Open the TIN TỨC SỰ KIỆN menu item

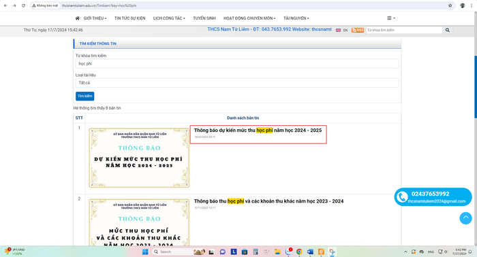130,18
